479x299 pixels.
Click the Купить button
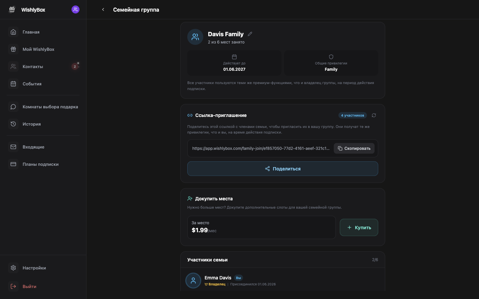coord(359,228)
